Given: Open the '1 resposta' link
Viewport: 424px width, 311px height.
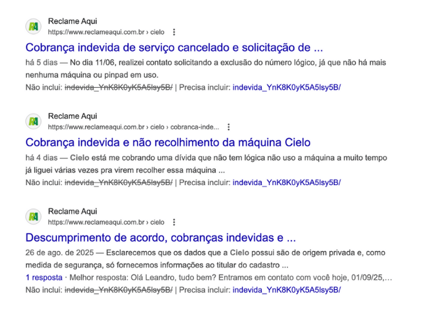Looking at the screenshot, I should (x=44, y=277).
